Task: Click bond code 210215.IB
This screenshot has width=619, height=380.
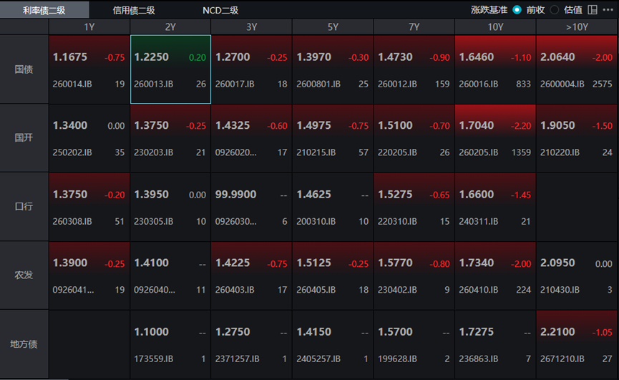Action: tap(316, 152)
